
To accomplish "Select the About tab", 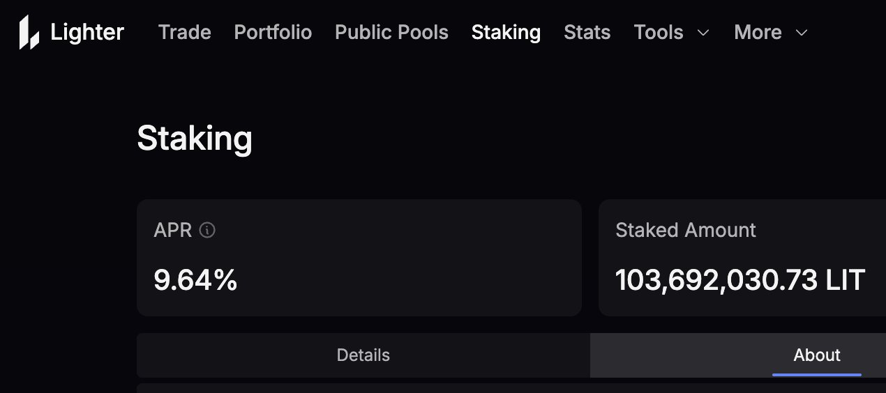I will click(816, 355).
